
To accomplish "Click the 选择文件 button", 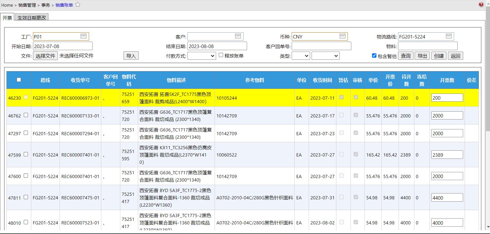I will tap(45, 56).
